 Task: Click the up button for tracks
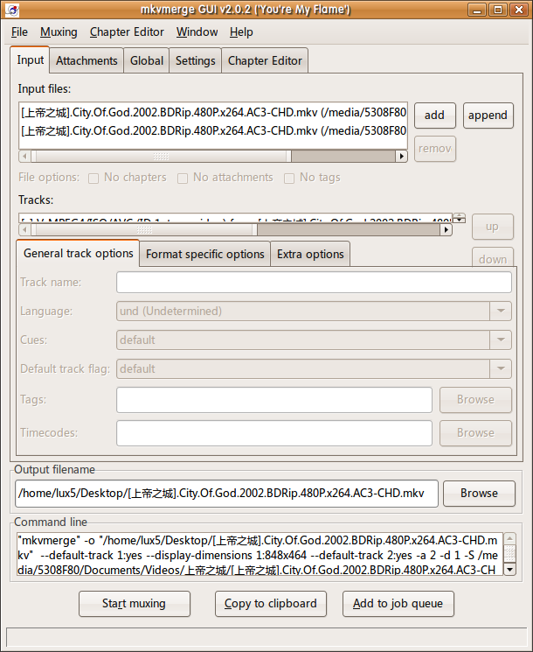pos(492,227)
